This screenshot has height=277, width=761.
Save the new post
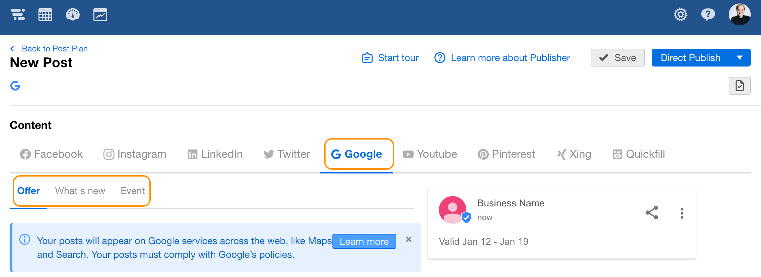pos(617,58)
